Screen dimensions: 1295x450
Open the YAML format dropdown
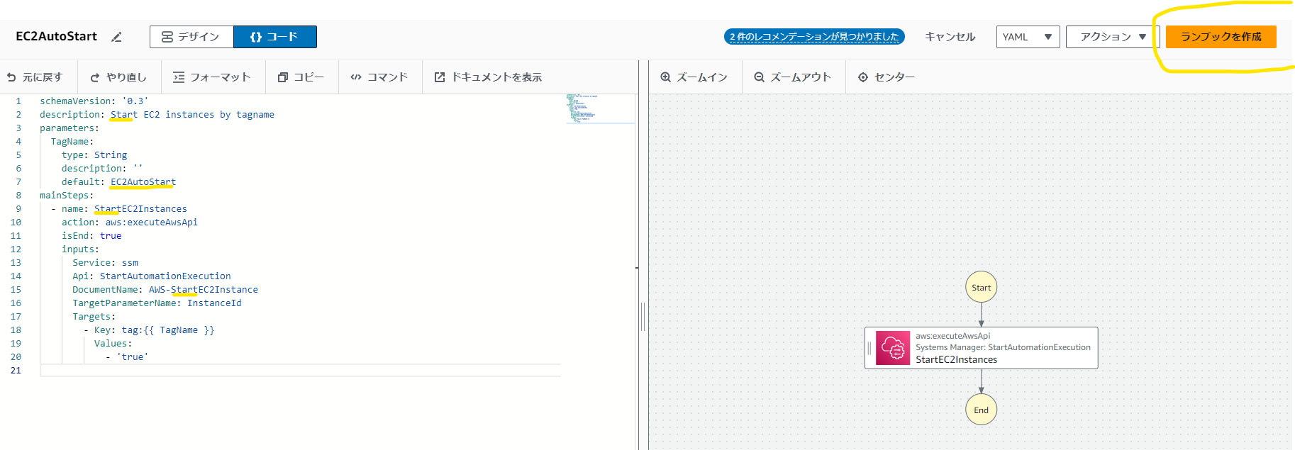pos(1028,37)
